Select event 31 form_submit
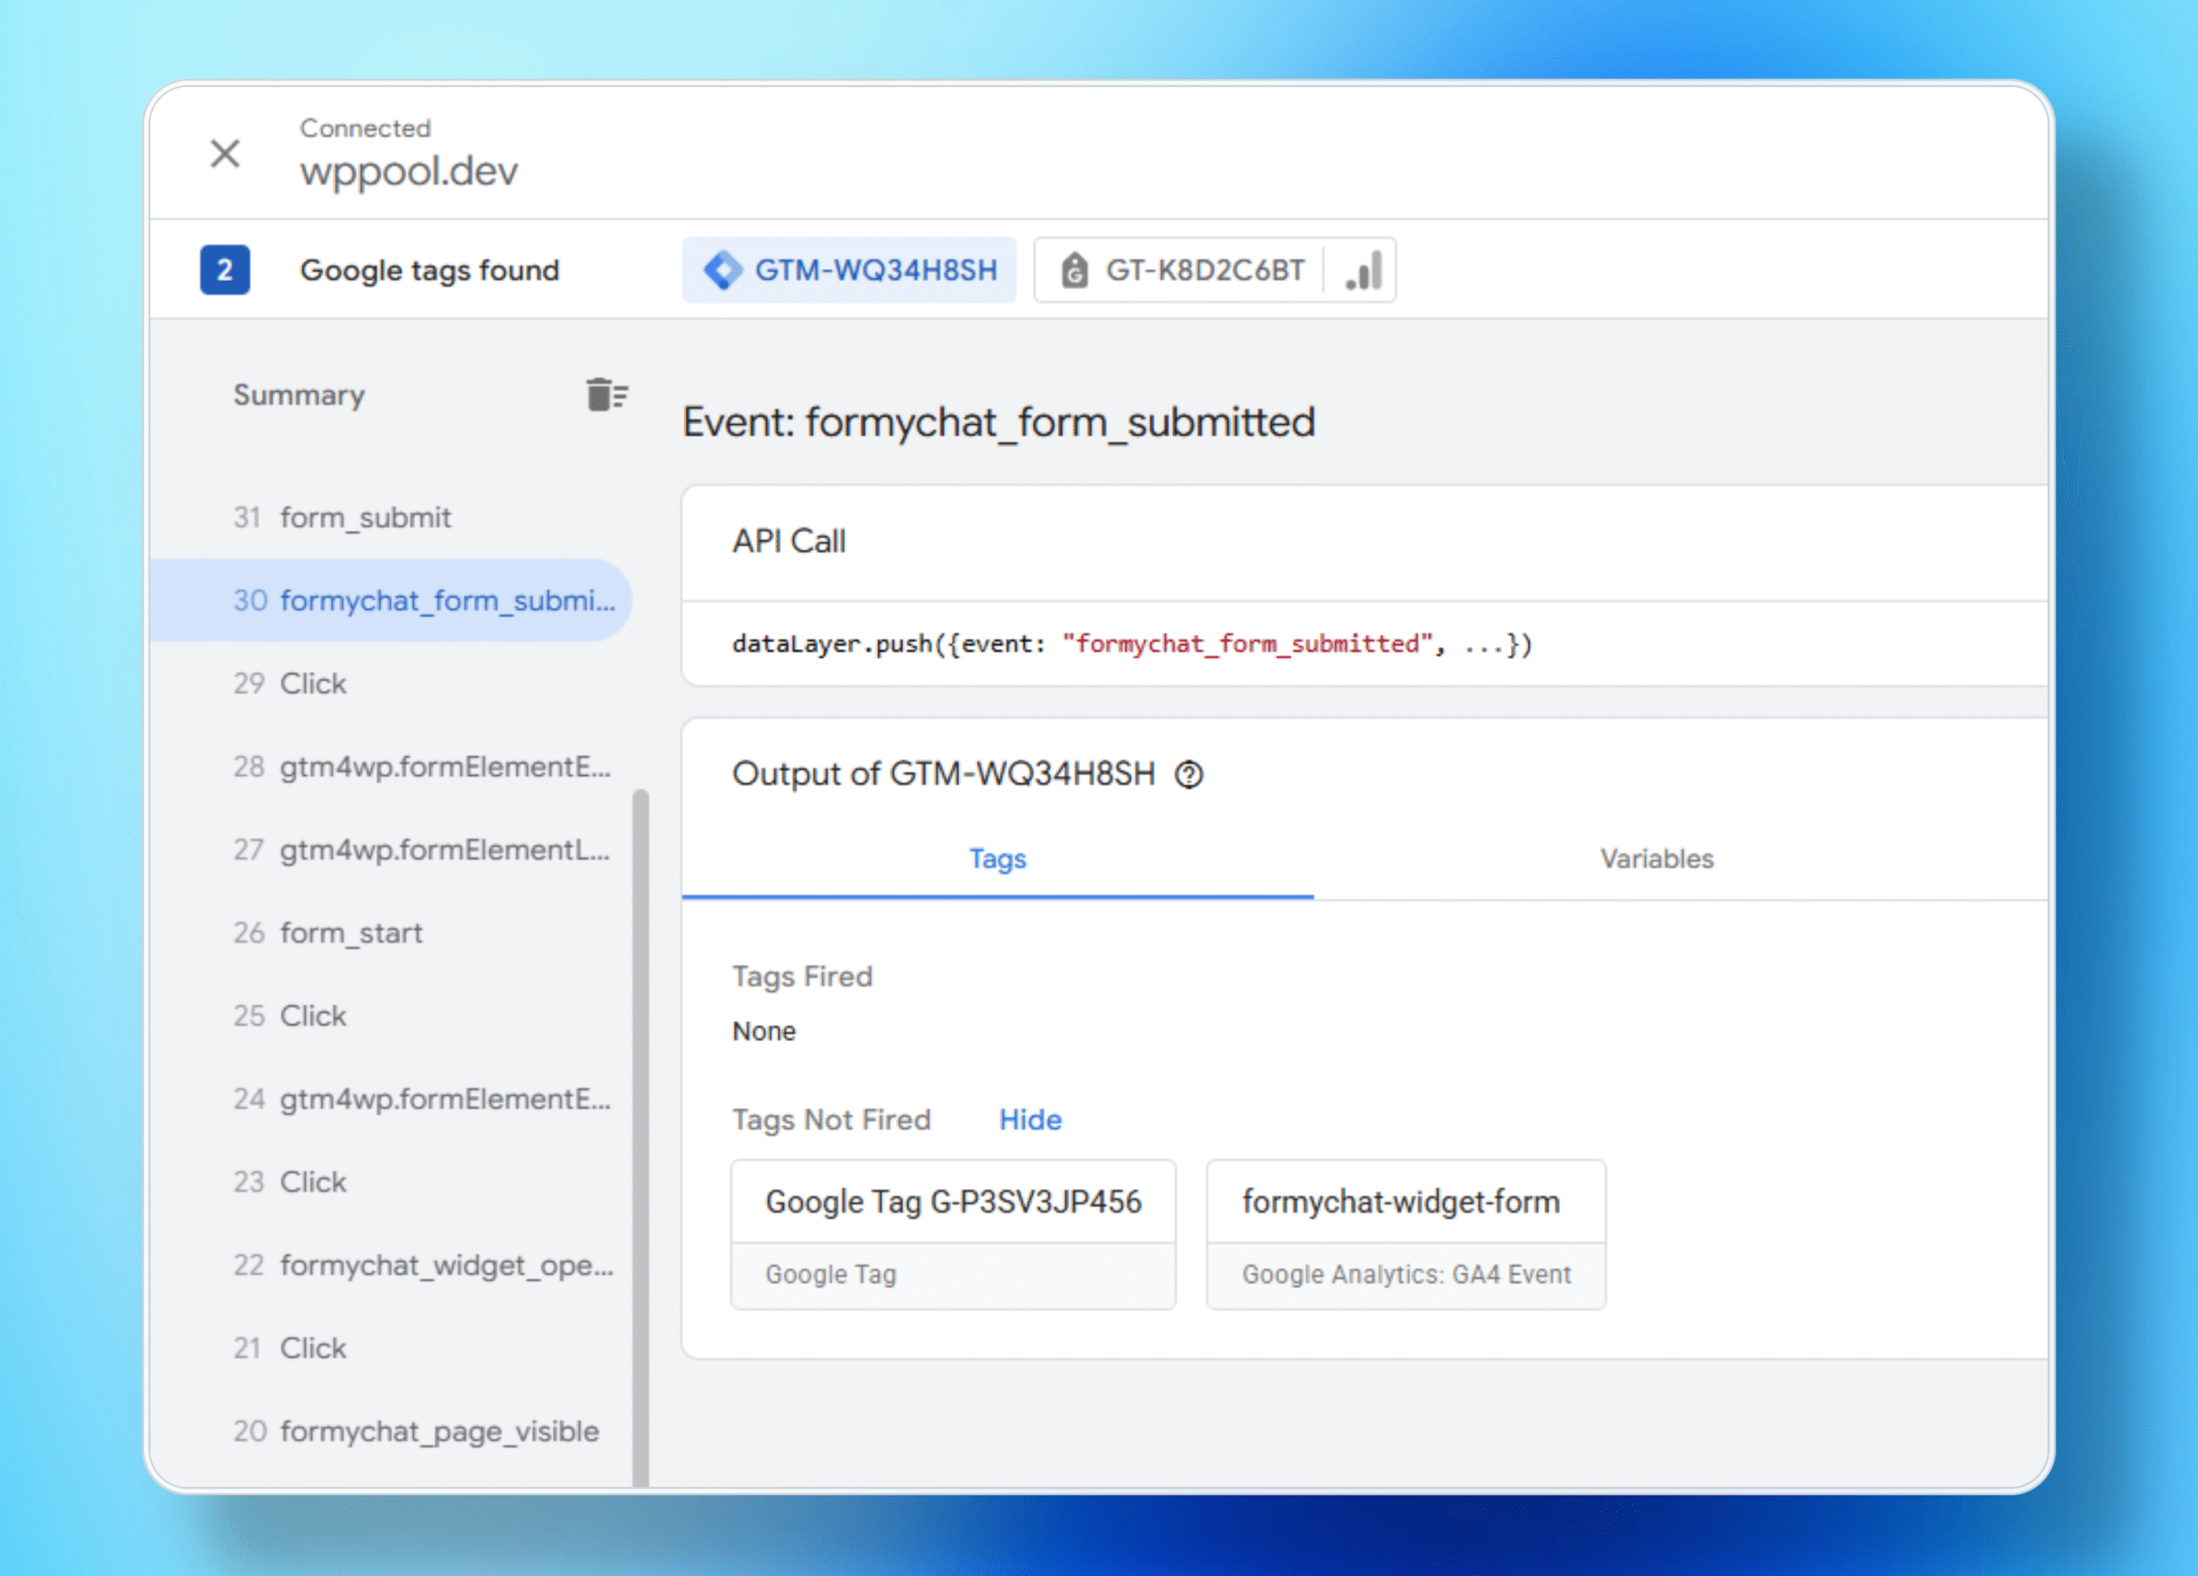Image resolution: width=2198 pixels, height=1576 pixels. click(x=391, y=518)
